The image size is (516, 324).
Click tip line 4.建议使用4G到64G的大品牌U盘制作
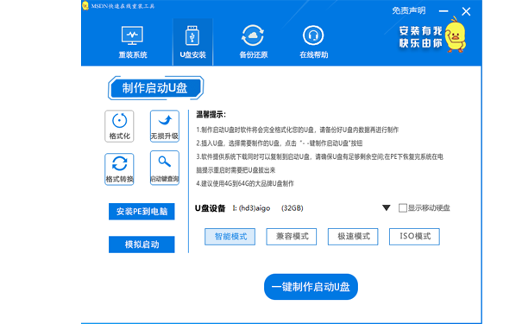245,183
